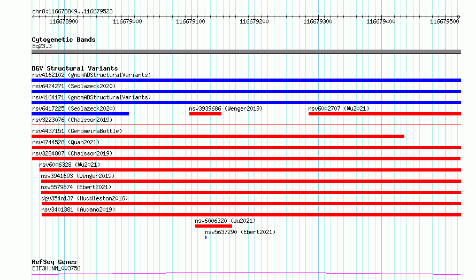Click the tiny blue mark for nsv5637290
This screenshot has height=280, width=476.
point(206,237)
